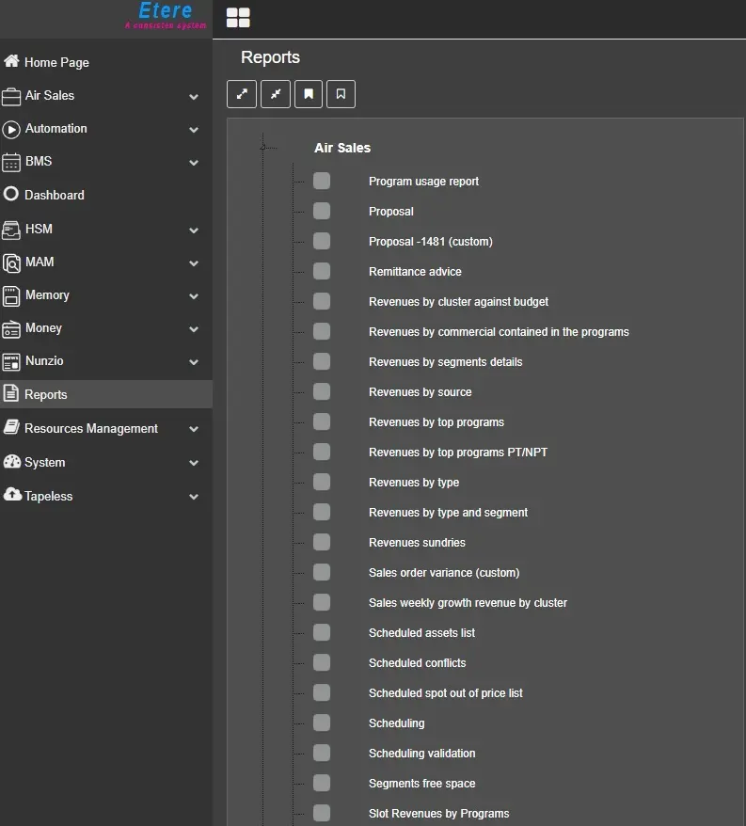This screenshot has width=746, height=826.
Task: Open Sales weekly growth revenue by cluster
Action: pos(468,603)
